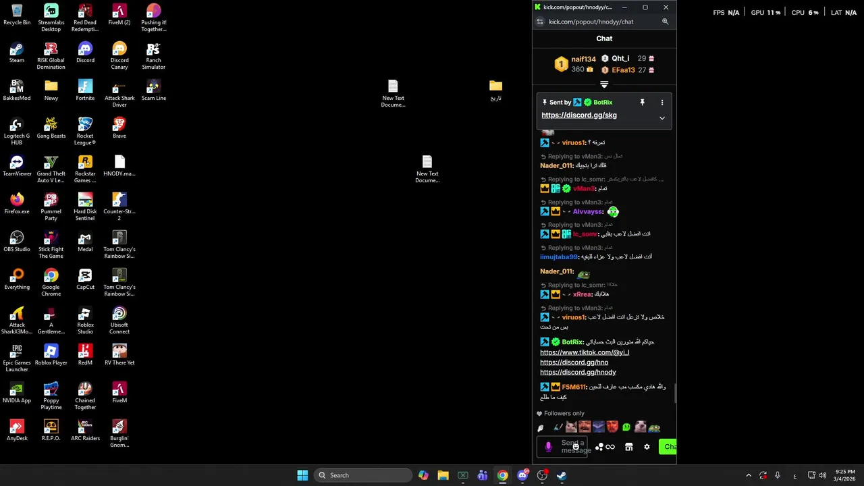
Task: Open the emoji picker in chat input
Action: coord(576,447)
